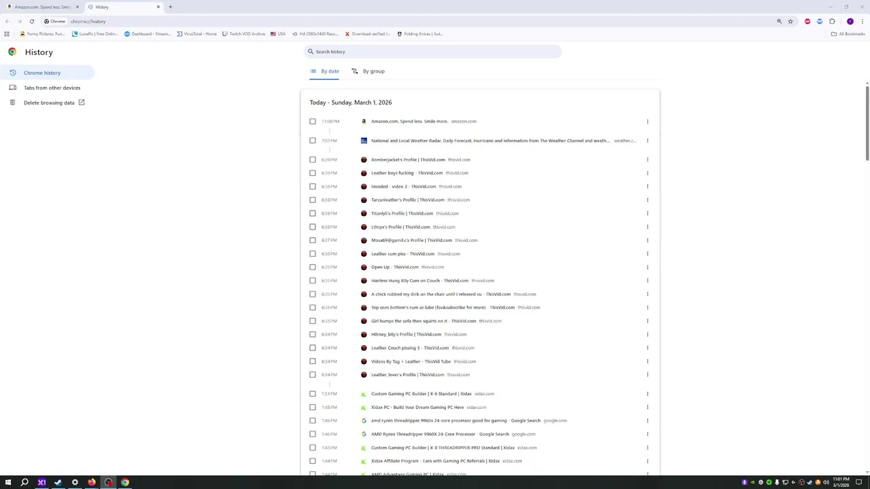This screenshot has height=489, width=870.
Task: Open the Steam icon on the taskbar
Action: click(x=58, y=482)
